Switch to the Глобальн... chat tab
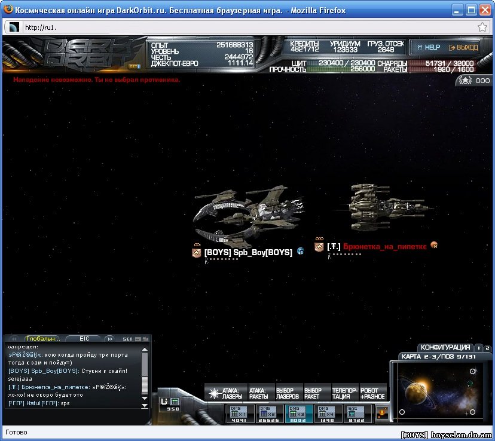The image size is (495, 441). (x=43, y=338)
